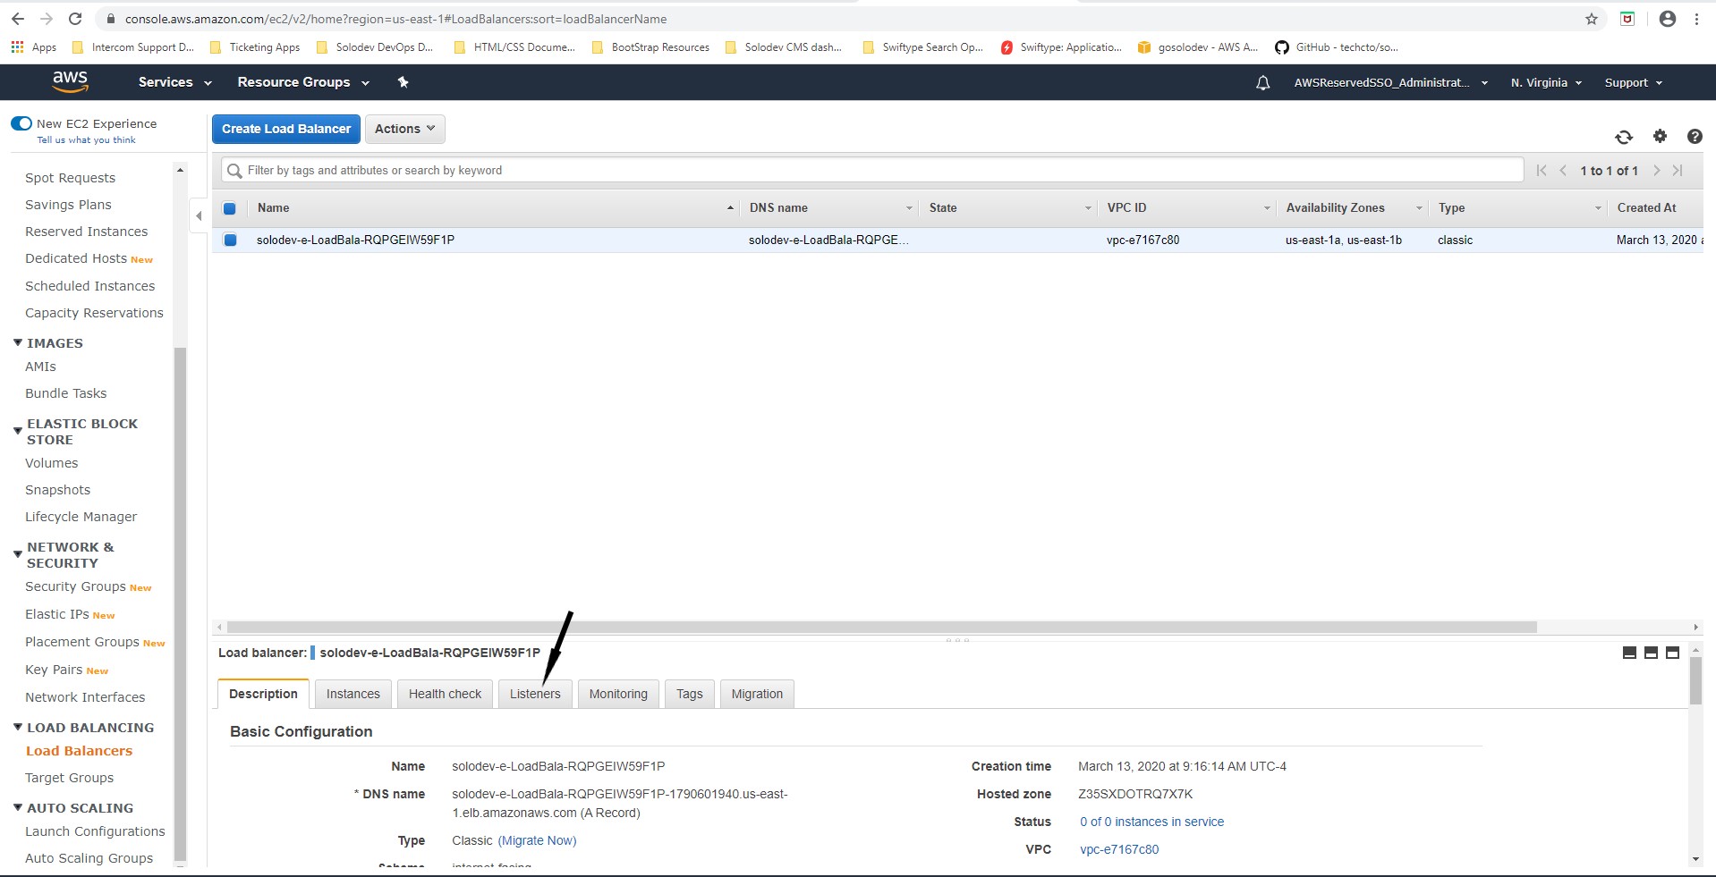
Task: Go to last page of results
Action: 1678,171
